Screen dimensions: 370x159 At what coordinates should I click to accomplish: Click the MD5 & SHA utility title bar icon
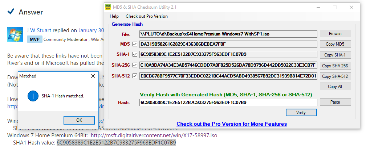click(108, 7)
